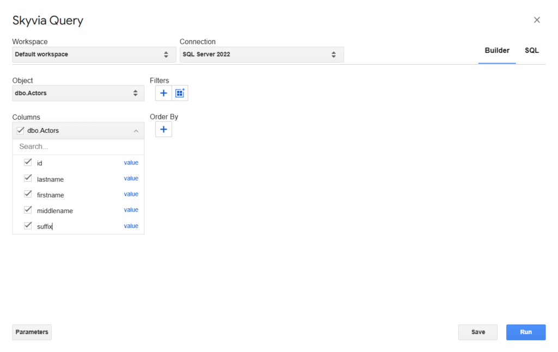Uncheck the id column checkbox

[x=28, y=163]
